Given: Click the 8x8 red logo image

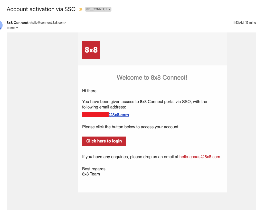Looking at the screenshot, I should [91, 50].
